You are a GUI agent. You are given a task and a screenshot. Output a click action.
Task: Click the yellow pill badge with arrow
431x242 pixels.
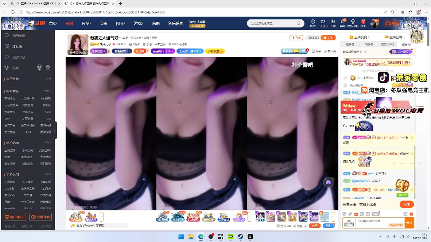coord(215,51)
